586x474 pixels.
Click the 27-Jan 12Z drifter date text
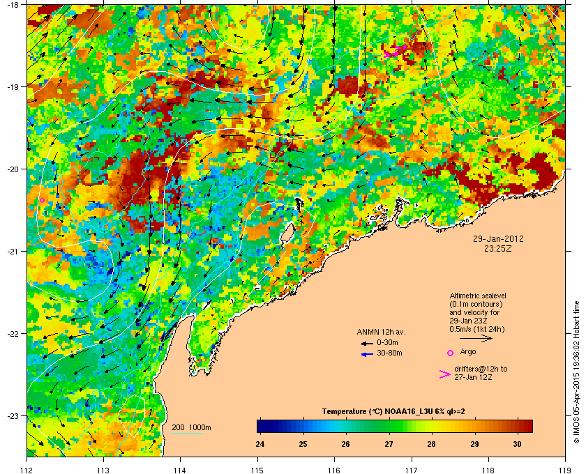click(x=473, y=378)
